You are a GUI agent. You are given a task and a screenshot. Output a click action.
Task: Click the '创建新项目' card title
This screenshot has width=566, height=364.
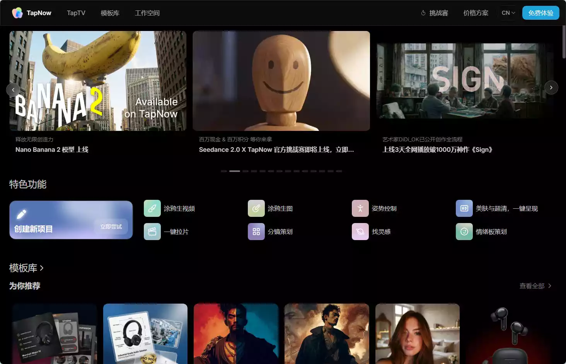34,229
